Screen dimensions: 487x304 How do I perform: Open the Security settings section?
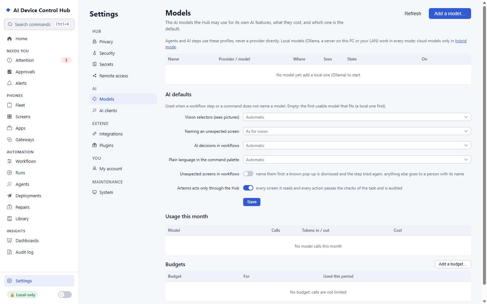pyautogui.click(x=123, y=53)
